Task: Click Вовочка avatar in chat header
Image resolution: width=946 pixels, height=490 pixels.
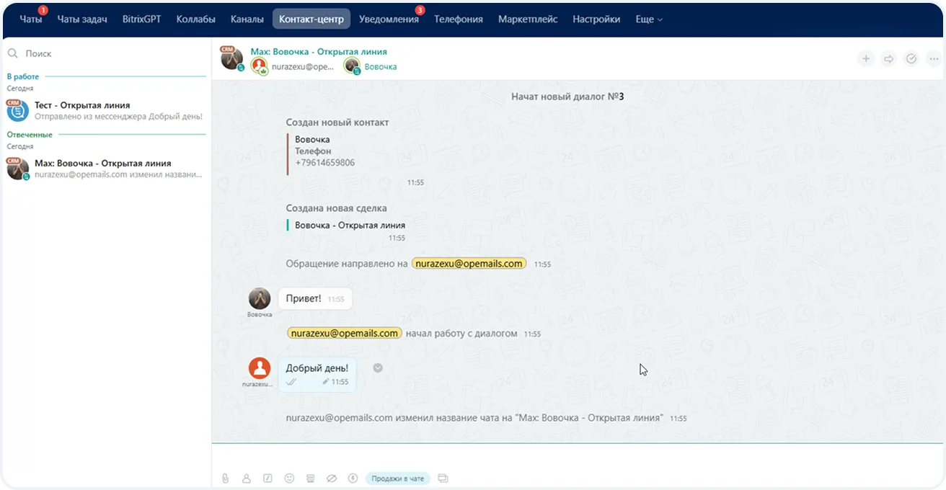Action: tap(352, 66)
